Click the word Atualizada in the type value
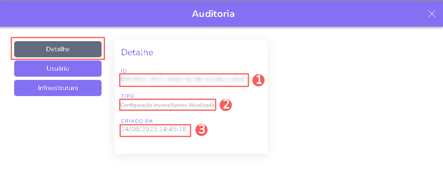 point(201,105)
